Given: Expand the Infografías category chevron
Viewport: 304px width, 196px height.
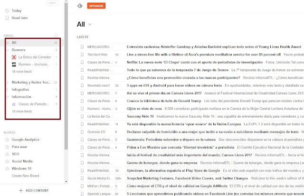Looking at the screenshot, I should [8, 90].
